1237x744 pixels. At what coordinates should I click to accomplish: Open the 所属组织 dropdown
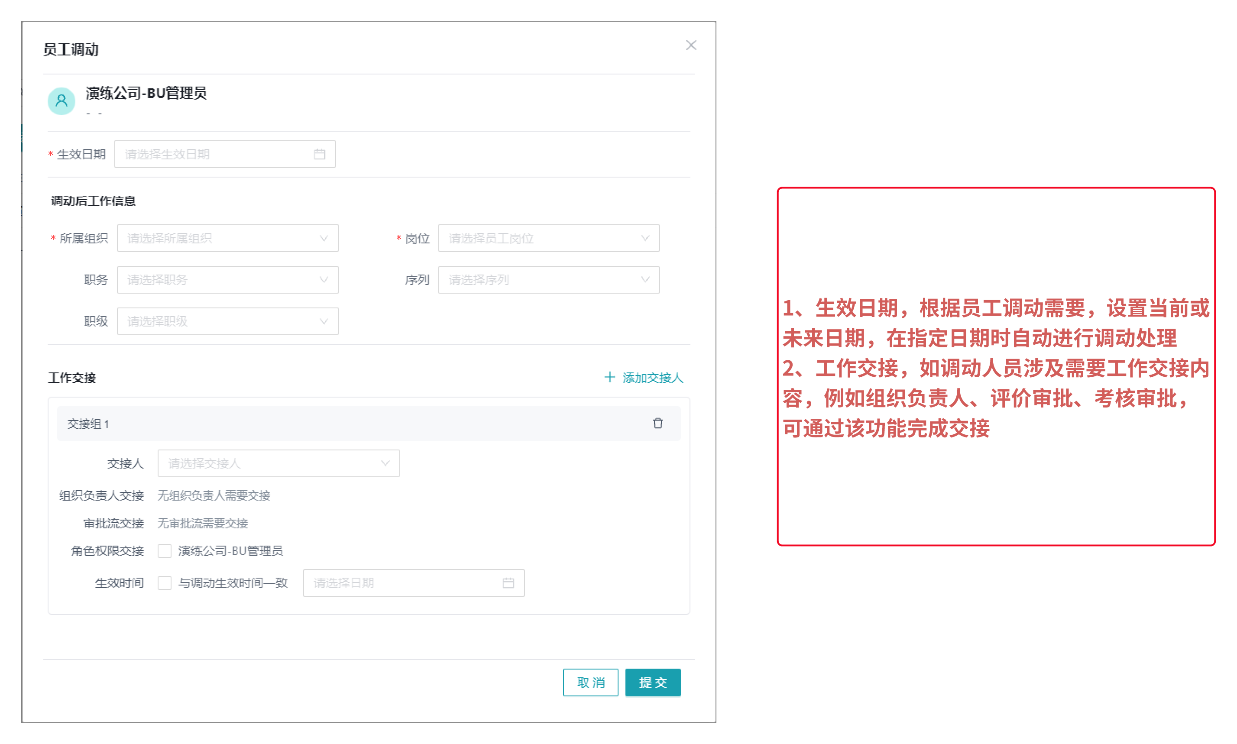pos(227,238)
